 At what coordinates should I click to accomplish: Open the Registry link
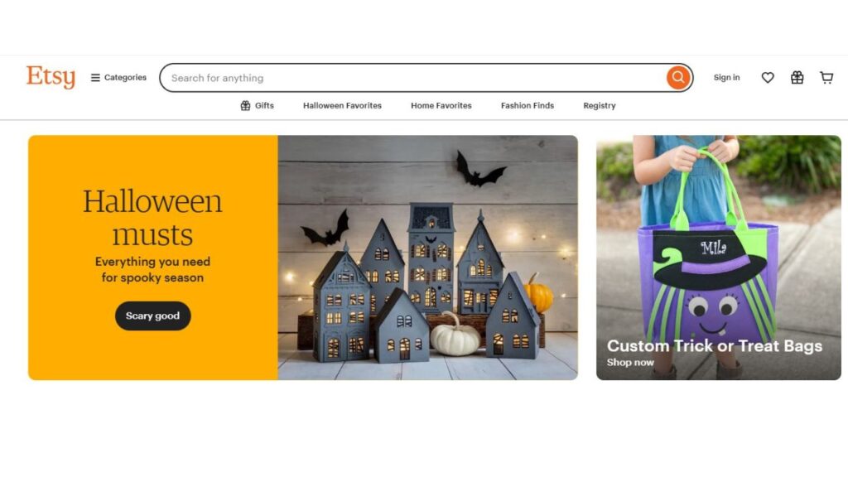600,106
